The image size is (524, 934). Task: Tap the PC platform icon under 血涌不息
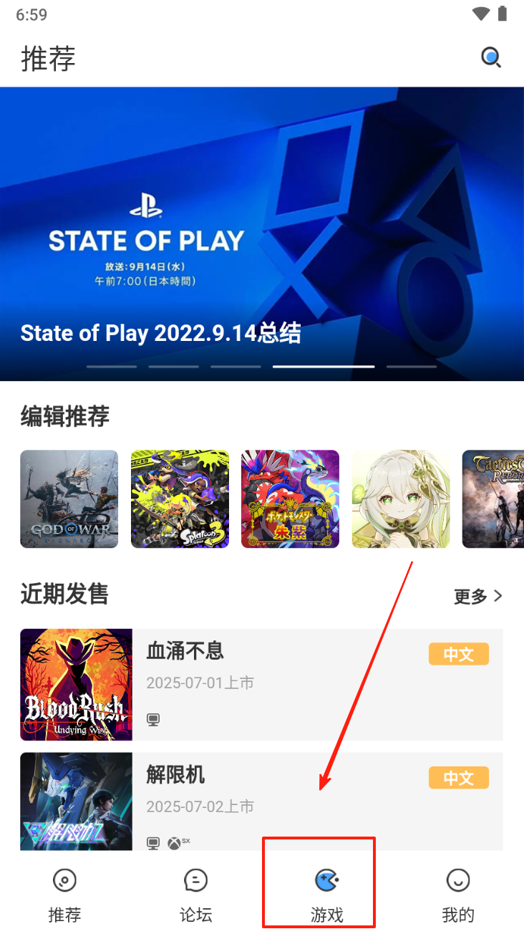coord(153,719)
